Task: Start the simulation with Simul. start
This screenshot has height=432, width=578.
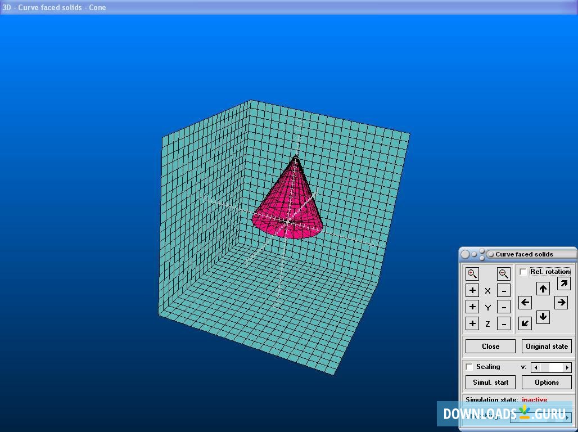Action: coord(490,382)
